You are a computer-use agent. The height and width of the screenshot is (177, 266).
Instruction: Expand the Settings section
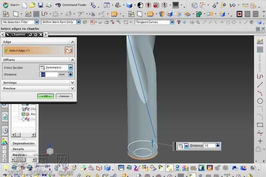(x=73, y=83)
